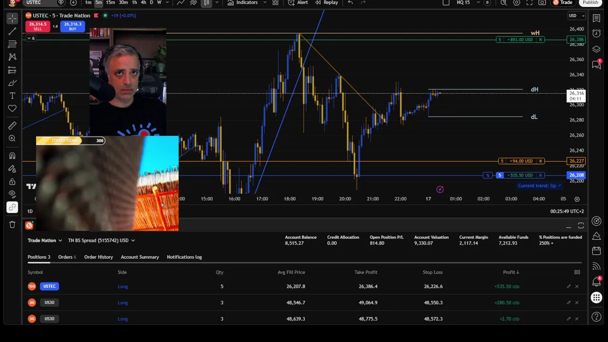The height and width of the screenshot is (342, 608).
Task: Open the economic calendar icon
Action: (x=596, y=251)
